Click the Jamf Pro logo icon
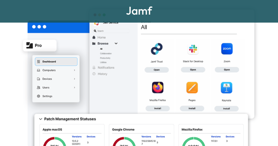This screenshot has width=278, height=146. 30,46
